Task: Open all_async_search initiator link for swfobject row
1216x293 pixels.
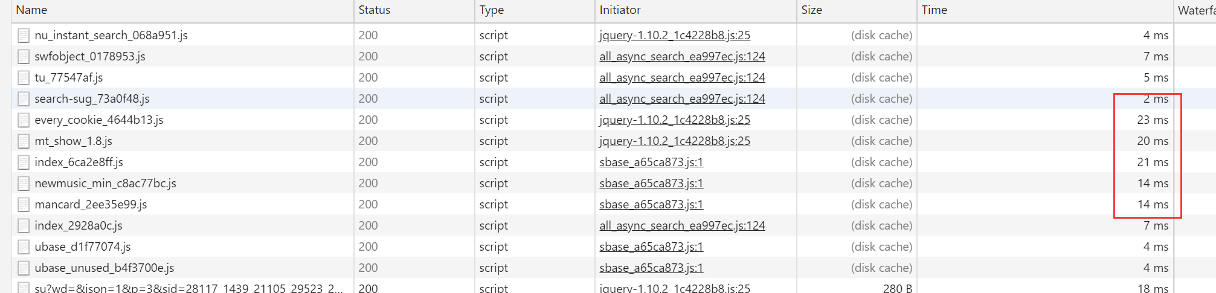Action: pos(681,57)
